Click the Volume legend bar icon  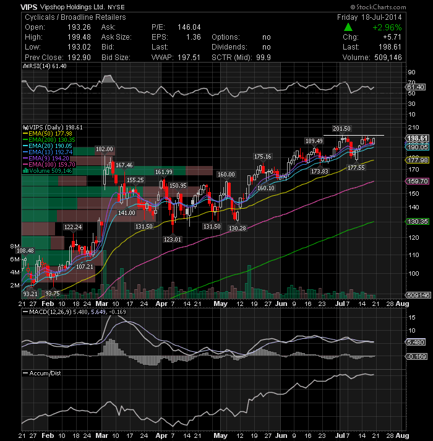[x=25, y=171]
